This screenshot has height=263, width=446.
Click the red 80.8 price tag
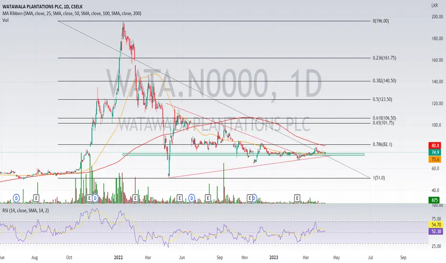click(435, 145)
